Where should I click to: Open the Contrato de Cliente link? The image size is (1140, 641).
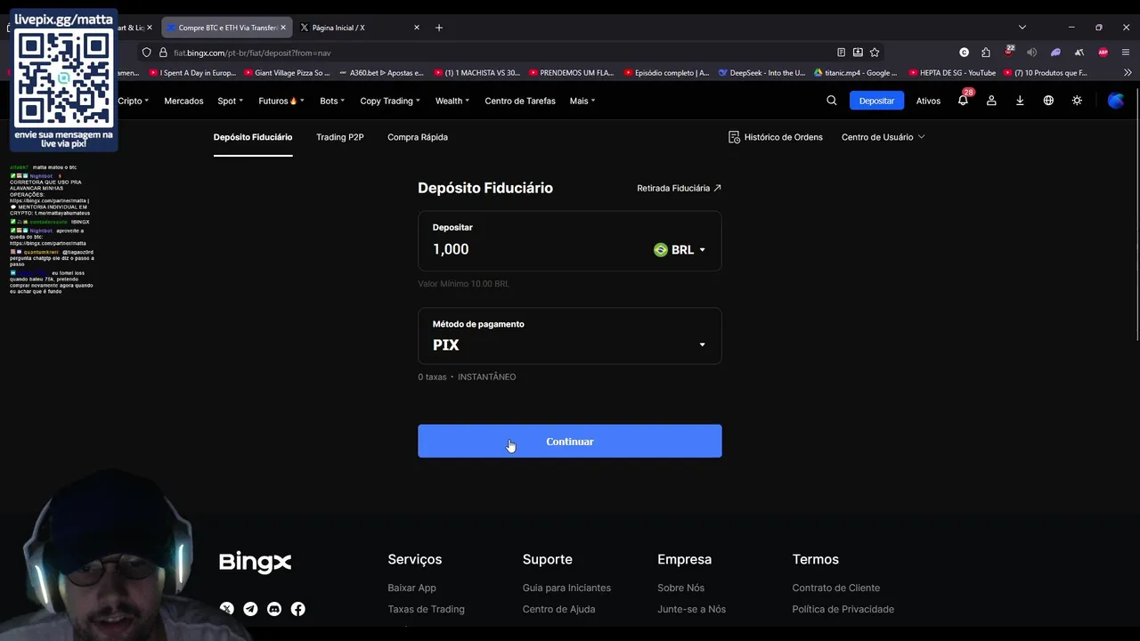[835, 588]
